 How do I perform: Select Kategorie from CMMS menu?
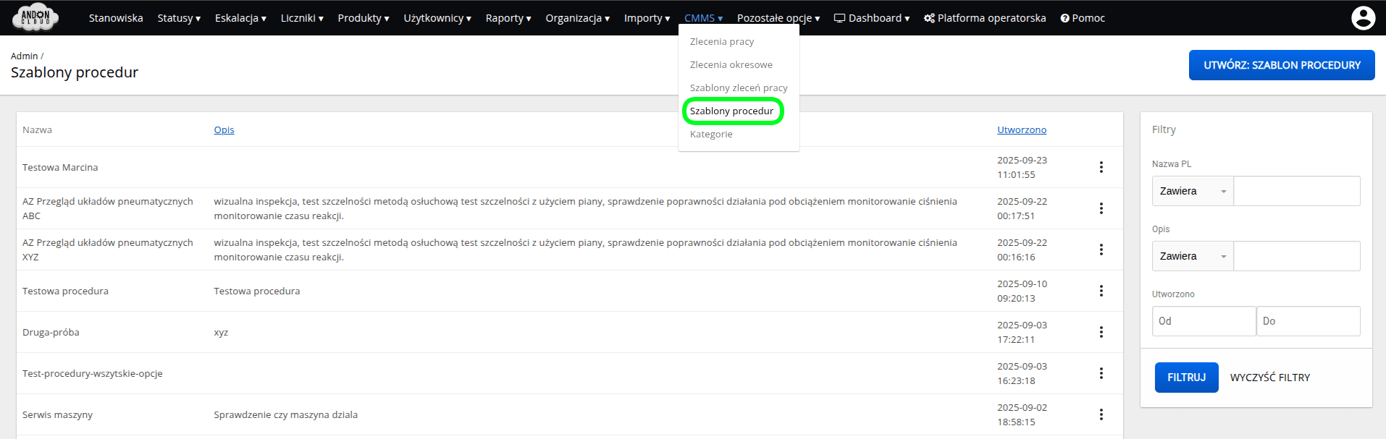[x=711, y=134]
